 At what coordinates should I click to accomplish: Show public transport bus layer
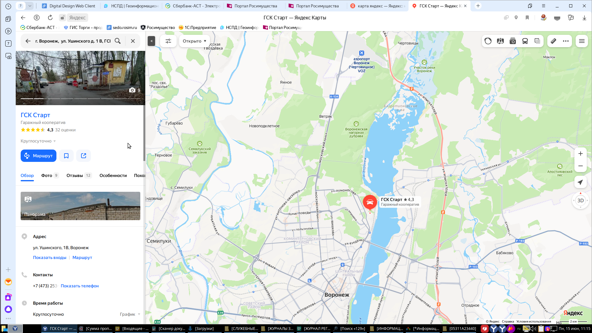[x=525, y=41]
